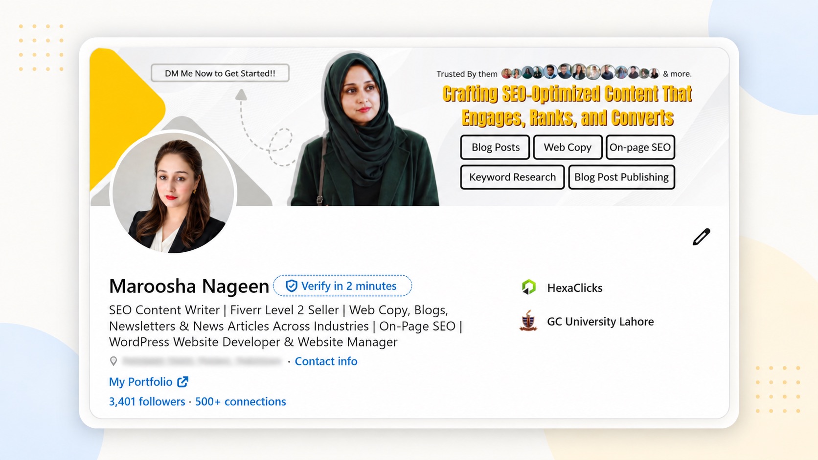Open GC University Lahore education entry
The width and height of the screenshot is (818, 460).
point(600,322)
